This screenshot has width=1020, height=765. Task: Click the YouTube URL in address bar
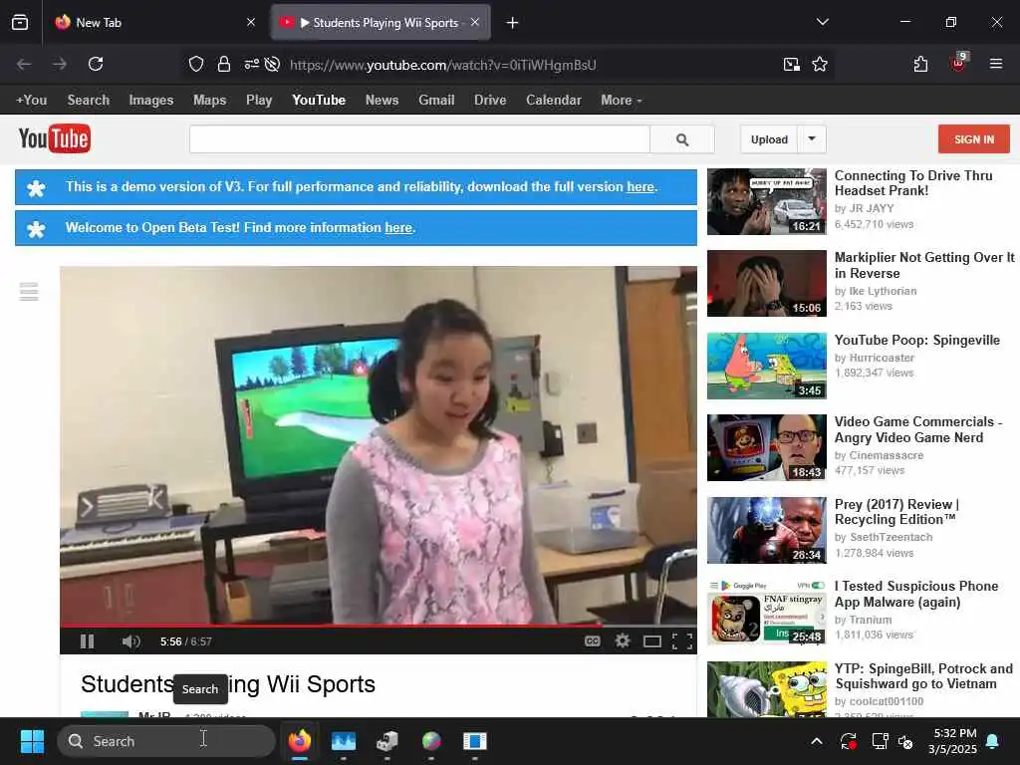pyautogui.click(x=443, y=65)
